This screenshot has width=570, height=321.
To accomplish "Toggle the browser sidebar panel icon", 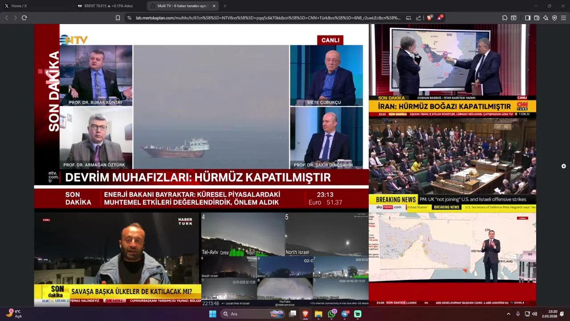I will (x=528, y=18).
